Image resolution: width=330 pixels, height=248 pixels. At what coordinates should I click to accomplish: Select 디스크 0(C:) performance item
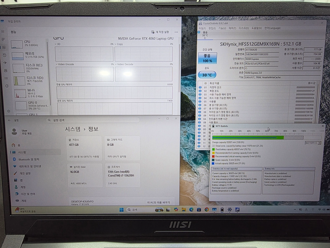click(x=30, y=68)
